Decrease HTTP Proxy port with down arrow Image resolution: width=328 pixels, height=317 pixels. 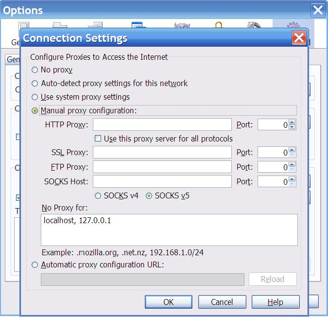click(x=292, y=127)
